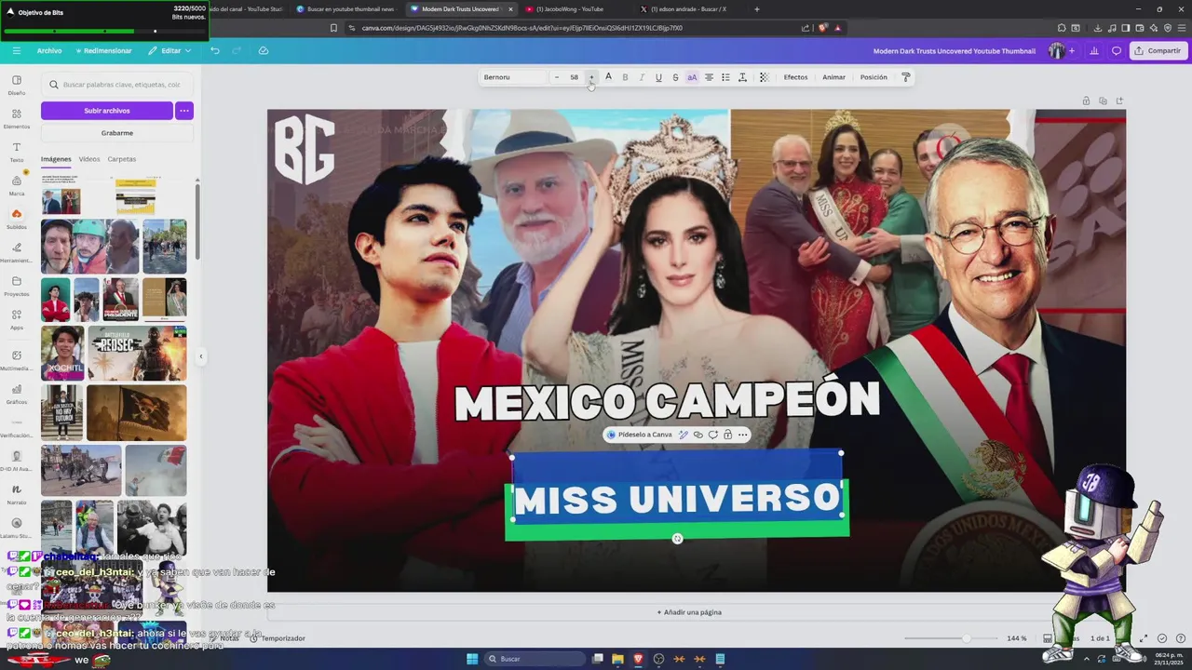1192x670 pixels.
Task: Open the text color picker
Action: tap(608, 77)
